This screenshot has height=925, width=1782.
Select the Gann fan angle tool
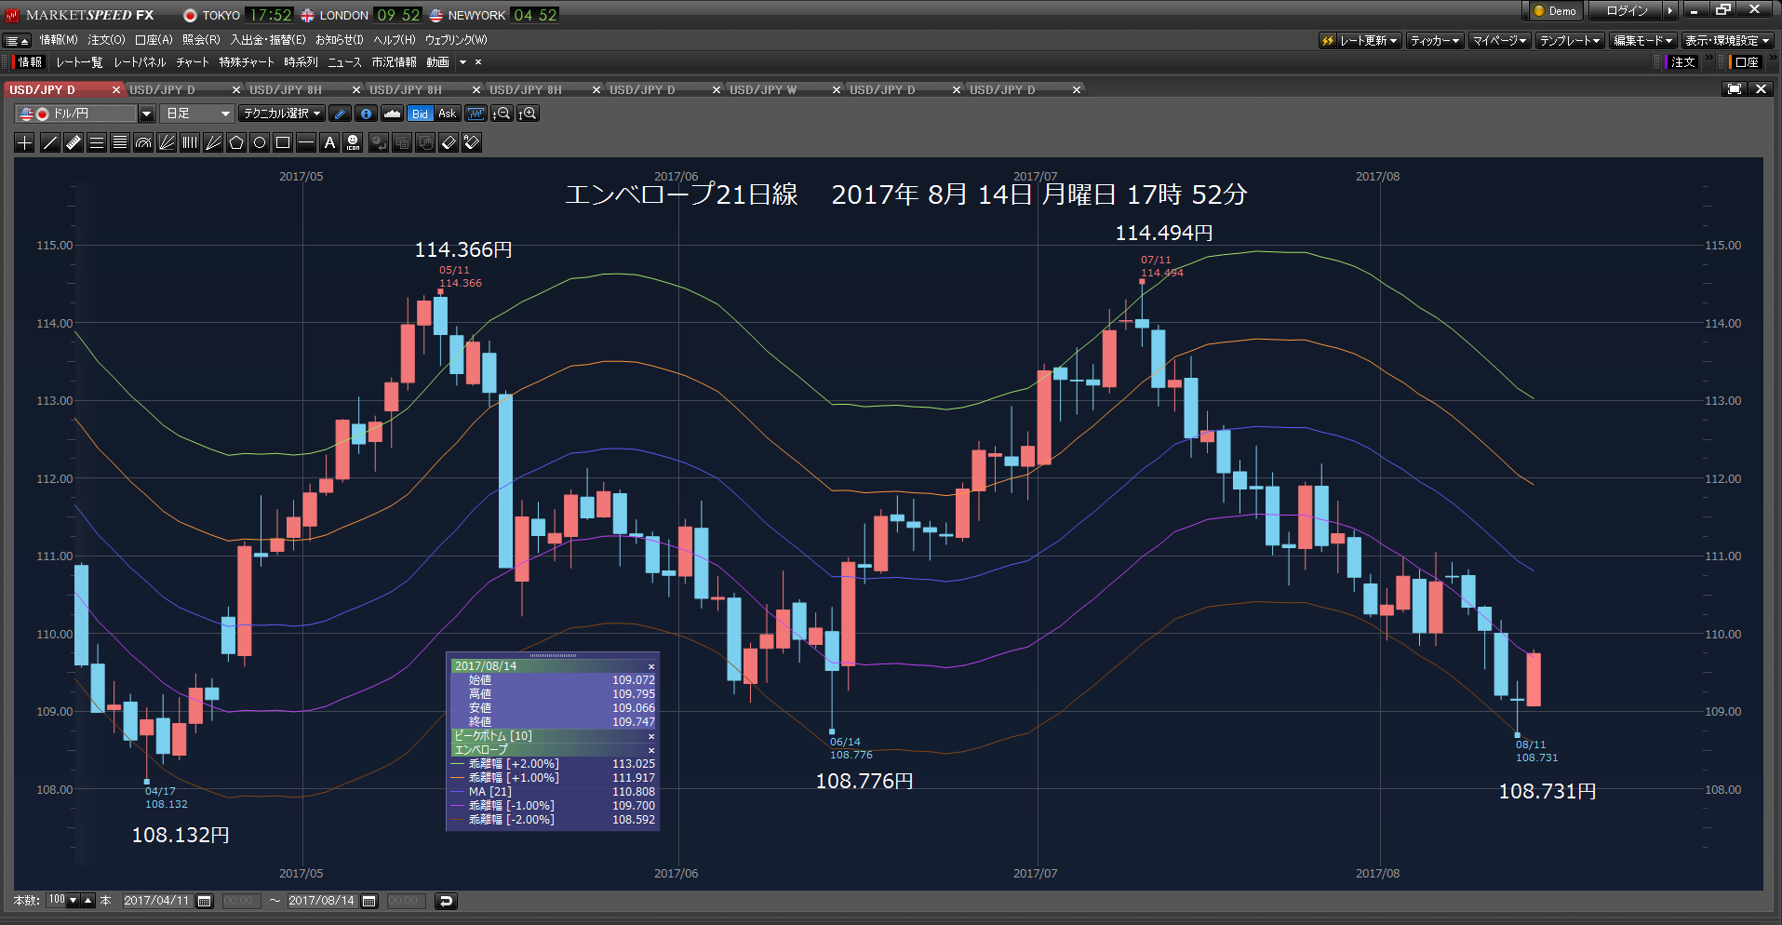212,142
